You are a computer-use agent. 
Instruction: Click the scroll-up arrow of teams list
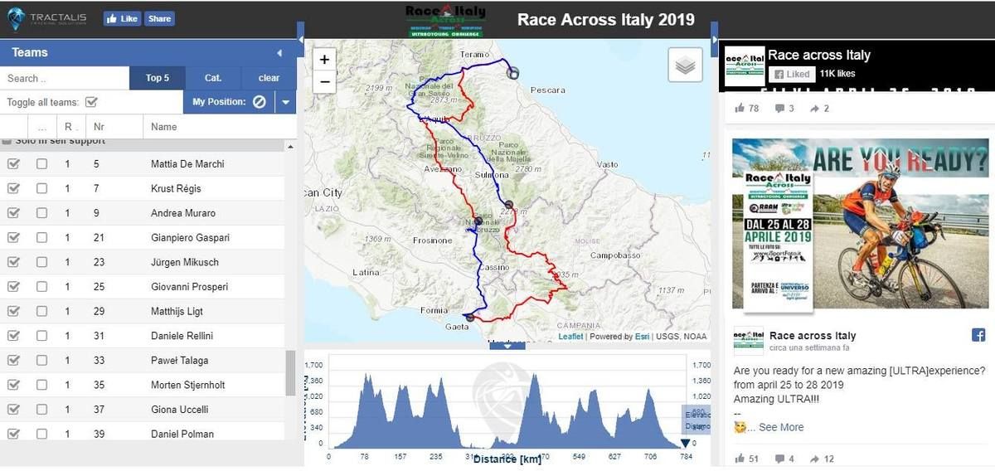tap(290, 146)
